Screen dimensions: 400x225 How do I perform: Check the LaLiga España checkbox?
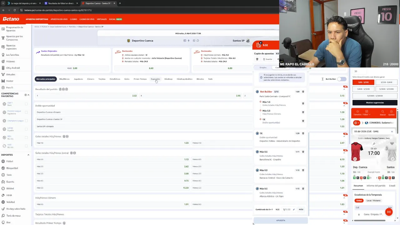click(26, 129)
